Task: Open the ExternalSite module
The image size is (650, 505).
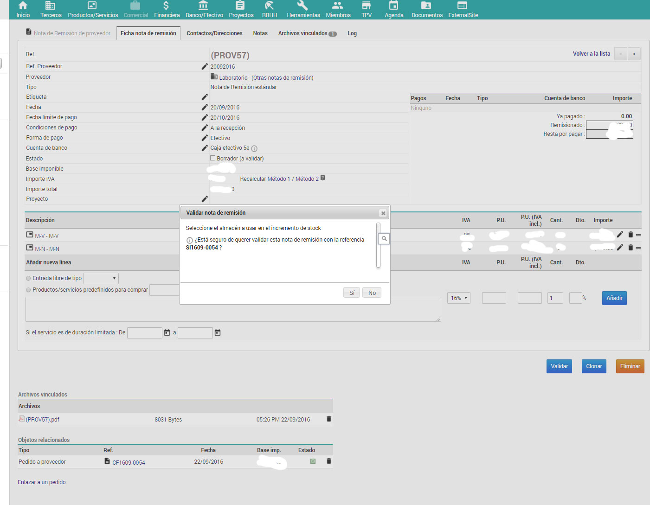Action: tap(463, 10)
